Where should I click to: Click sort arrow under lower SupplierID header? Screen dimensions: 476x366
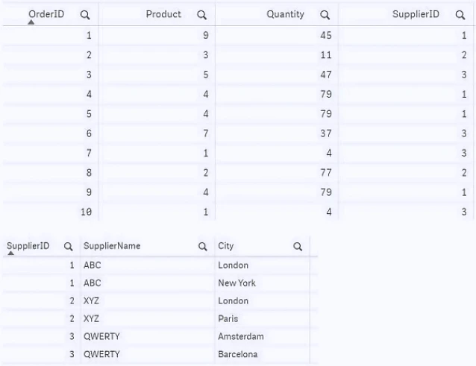pyautogui.click(x=10, y=253)
